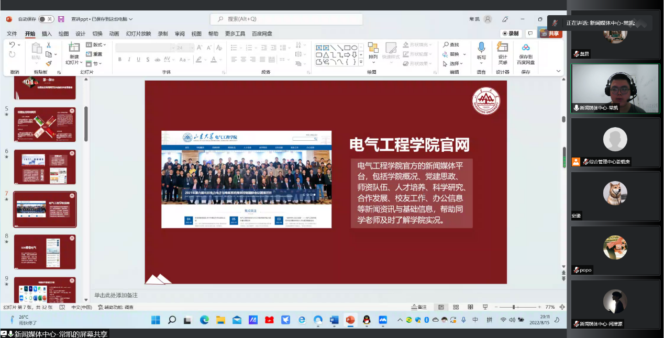This screenshot has width=664, height=338.
Task: Click the Format Painter brush icon
Action: click(x=49, y=63)
